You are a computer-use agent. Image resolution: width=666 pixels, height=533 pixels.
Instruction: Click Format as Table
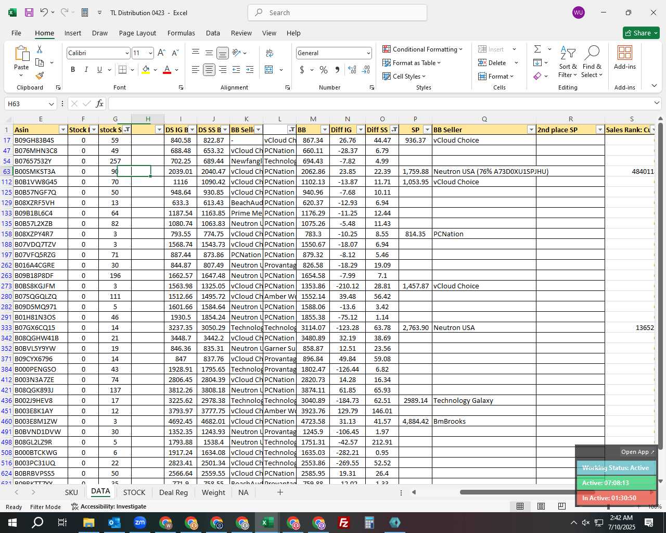[412, 63]
